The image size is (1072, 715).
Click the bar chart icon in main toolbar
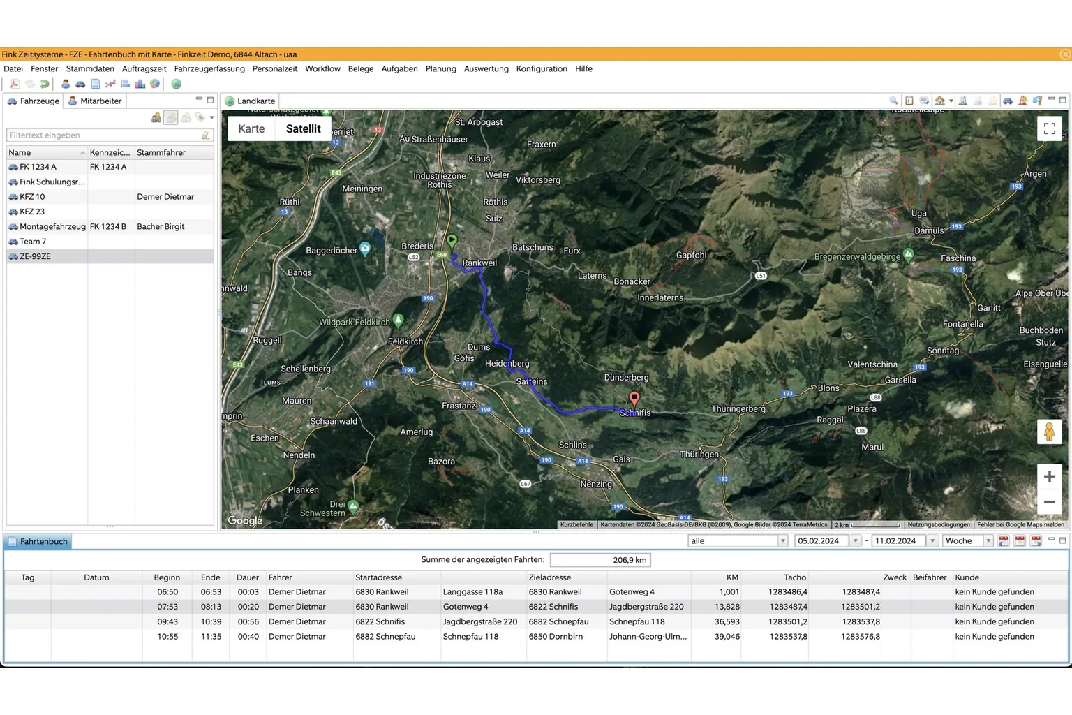tap(140, 84)
